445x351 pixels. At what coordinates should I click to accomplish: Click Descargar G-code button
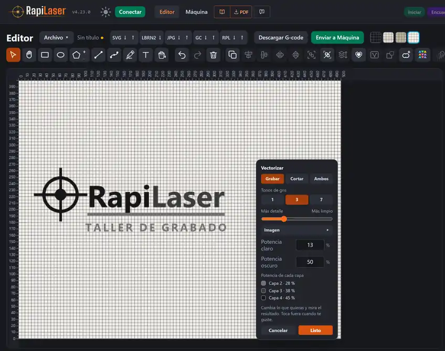click(x=281, y=37)
